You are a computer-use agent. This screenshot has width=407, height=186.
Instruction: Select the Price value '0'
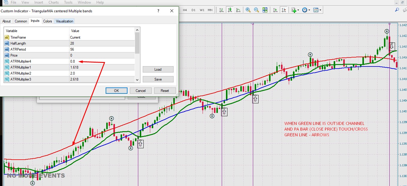(x=71, y=55)
